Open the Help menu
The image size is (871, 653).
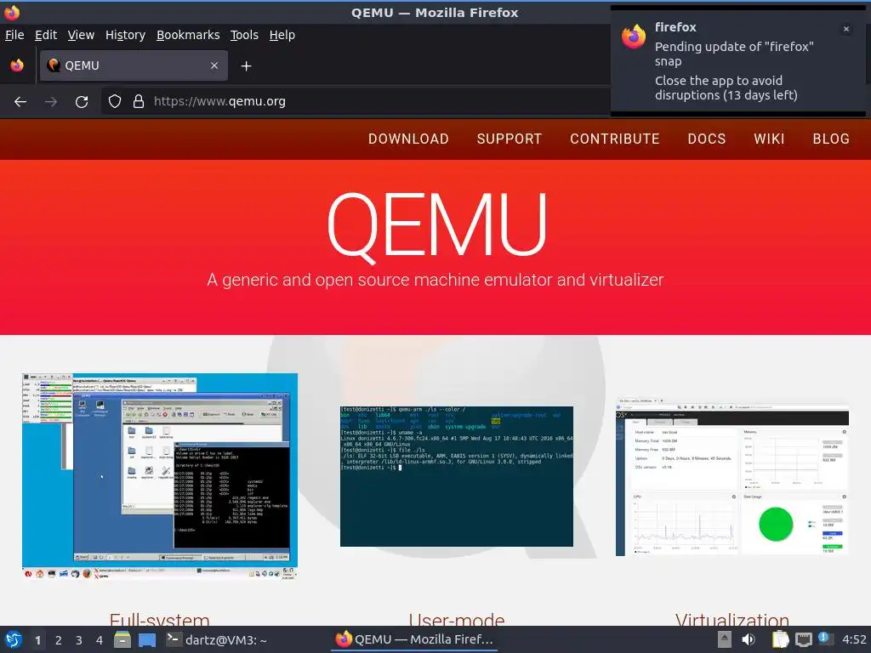click(x=282, y=35)
